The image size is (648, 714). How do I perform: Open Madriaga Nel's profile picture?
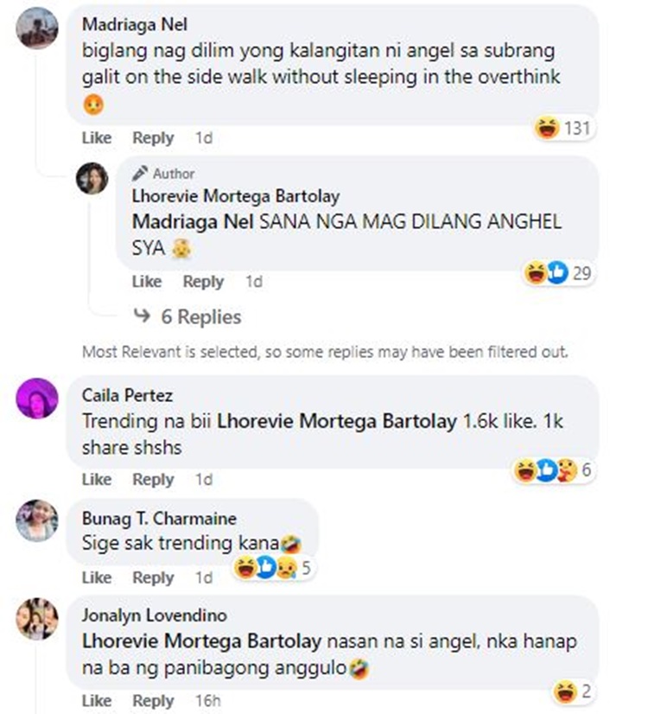pyautogui.click(x=37, y=29)
